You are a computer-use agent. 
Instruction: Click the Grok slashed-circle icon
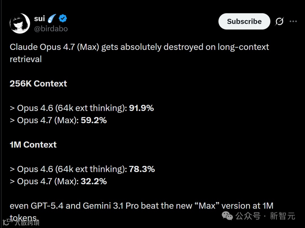[279, 21]
